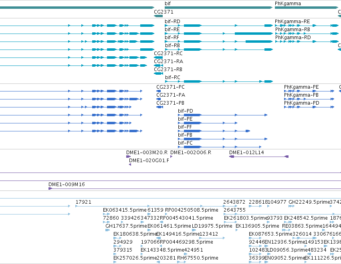Click the PhKgamma gene arrow bar
This screenshot has width=341, height=264.
coord(307,8)
